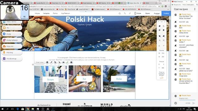The image size is (198, 111).
Task: Open Kup Premium menu item
Action: click(65, 13)
